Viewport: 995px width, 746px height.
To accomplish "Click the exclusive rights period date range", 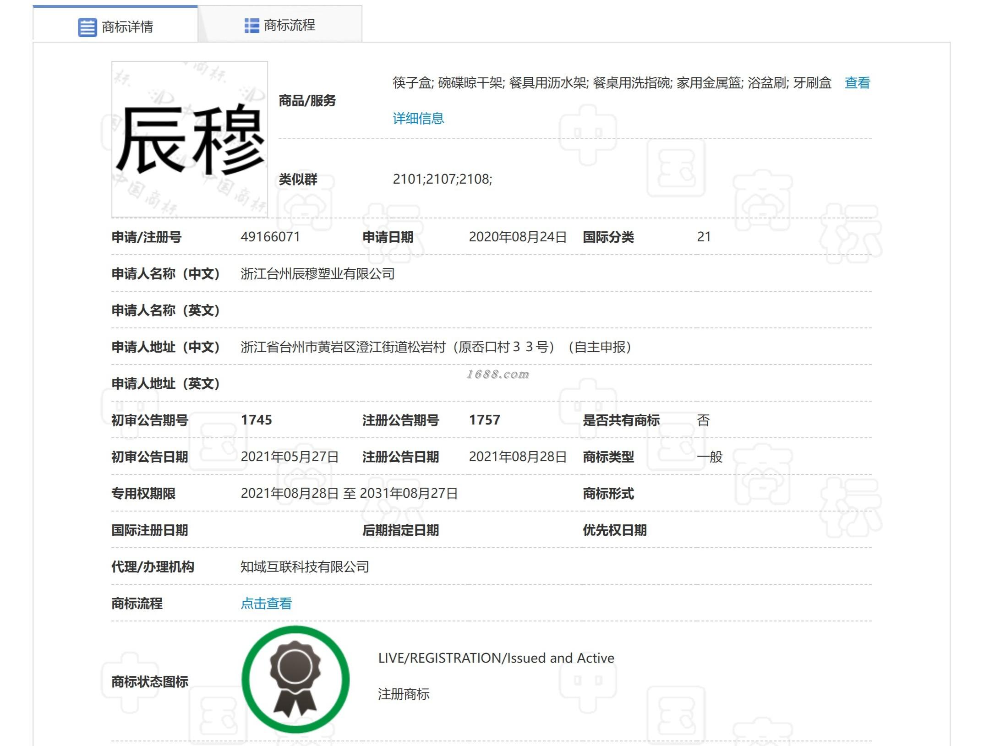I will pyautogui.click(x=349, y=493).
